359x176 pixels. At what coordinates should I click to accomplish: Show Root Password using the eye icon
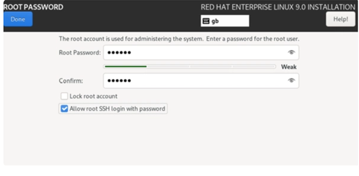(291, 52)
